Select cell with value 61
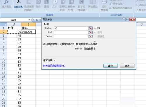 point(14,73)
